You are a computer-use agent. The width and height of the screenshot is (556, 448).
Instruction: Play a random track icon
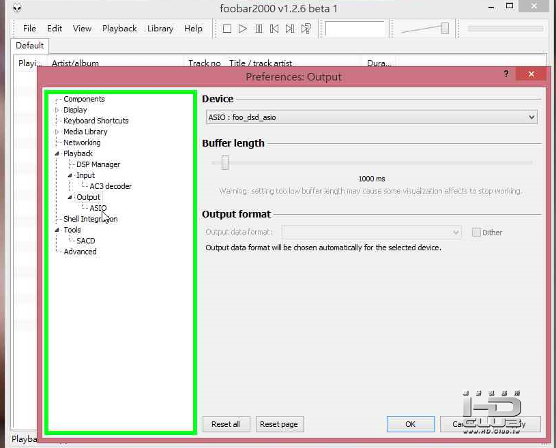click(306, 29)
